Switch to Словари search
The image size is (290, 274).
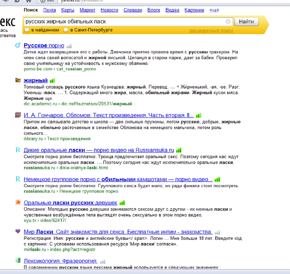[x=133, y=10]
